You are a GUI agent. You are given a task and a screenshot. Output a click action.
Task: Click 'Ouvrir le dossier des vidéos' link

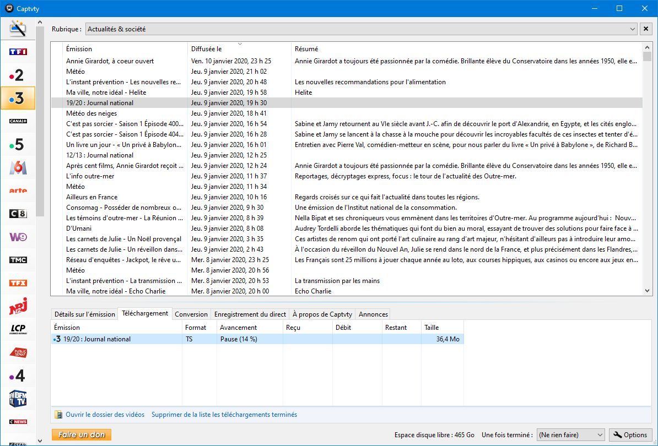point(105,415)
